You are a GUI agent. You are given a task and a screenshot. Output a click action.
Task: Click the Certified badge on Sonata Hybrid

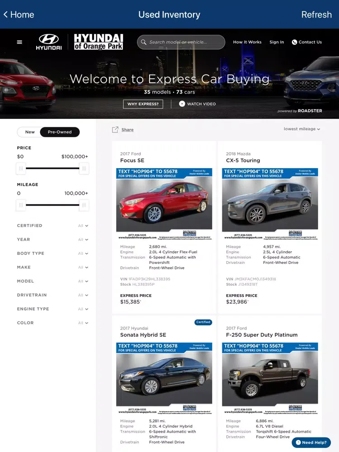(203, 322)
